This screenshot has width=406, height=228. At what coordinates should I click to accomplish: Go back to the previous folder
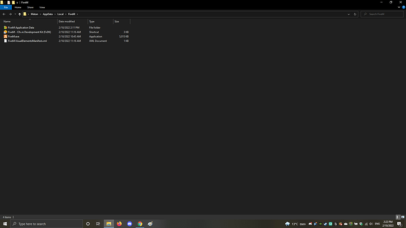tap(4, 14)
